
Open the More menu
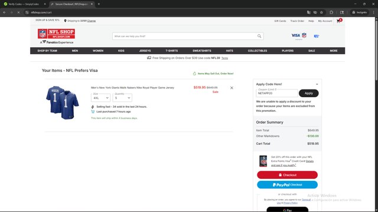tap(334, 51)
